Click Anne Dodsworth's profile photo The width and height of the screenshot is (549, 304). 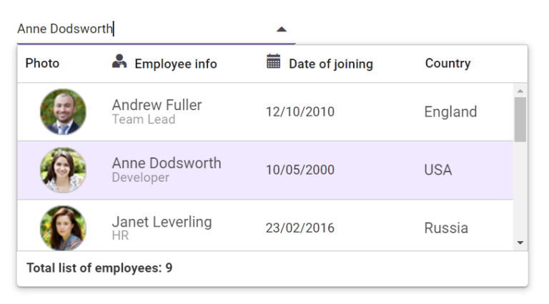pyautogui.click(x=63, y=170)
